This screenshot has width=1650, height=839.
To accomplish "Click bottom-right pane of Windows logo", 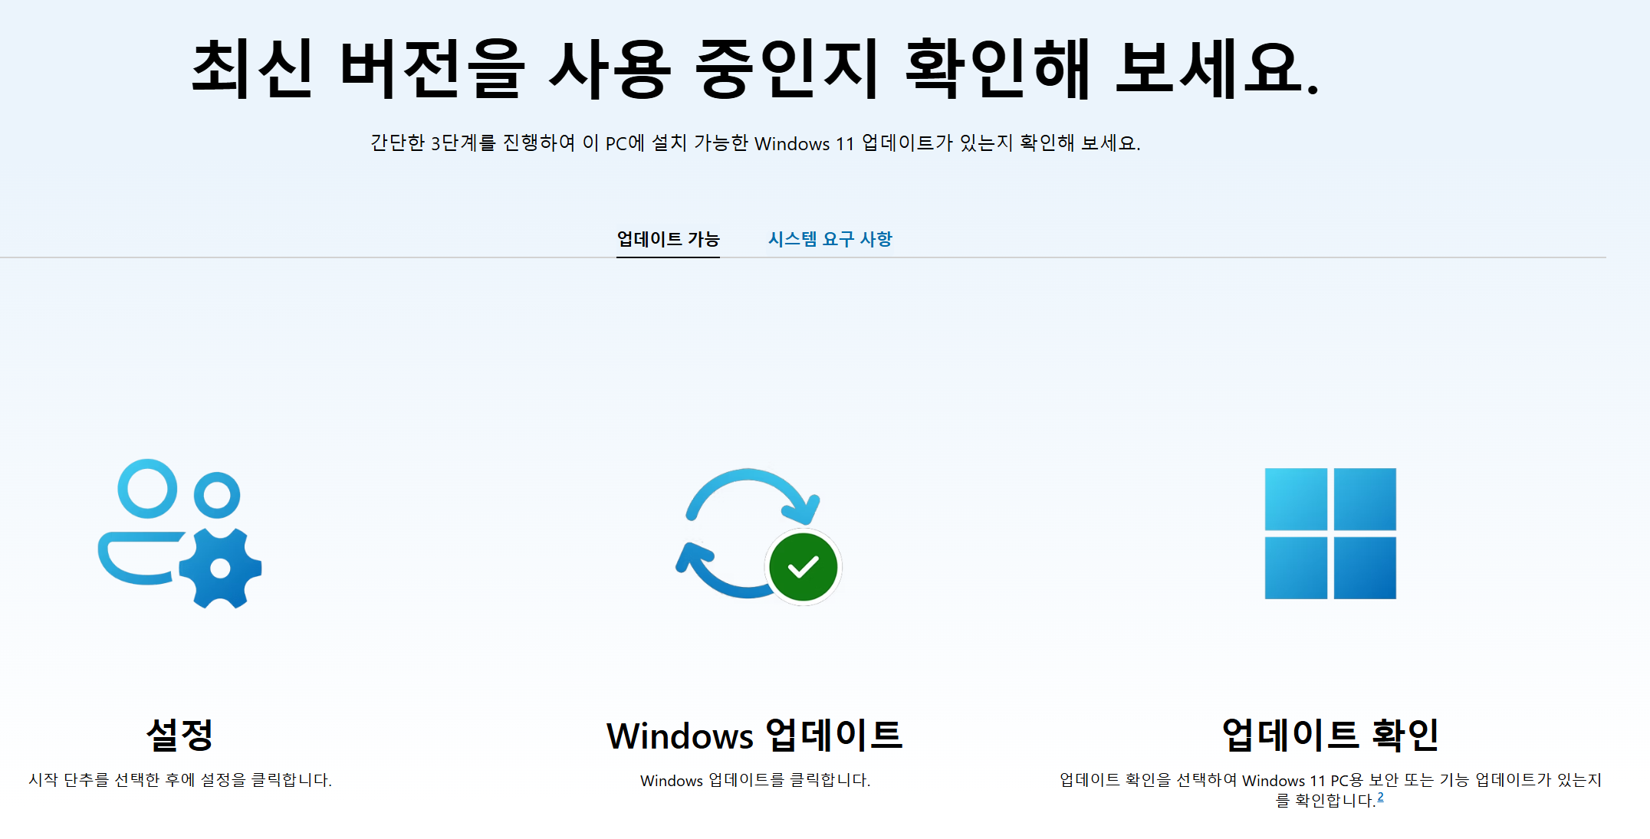I will (x=1365, y=568).
